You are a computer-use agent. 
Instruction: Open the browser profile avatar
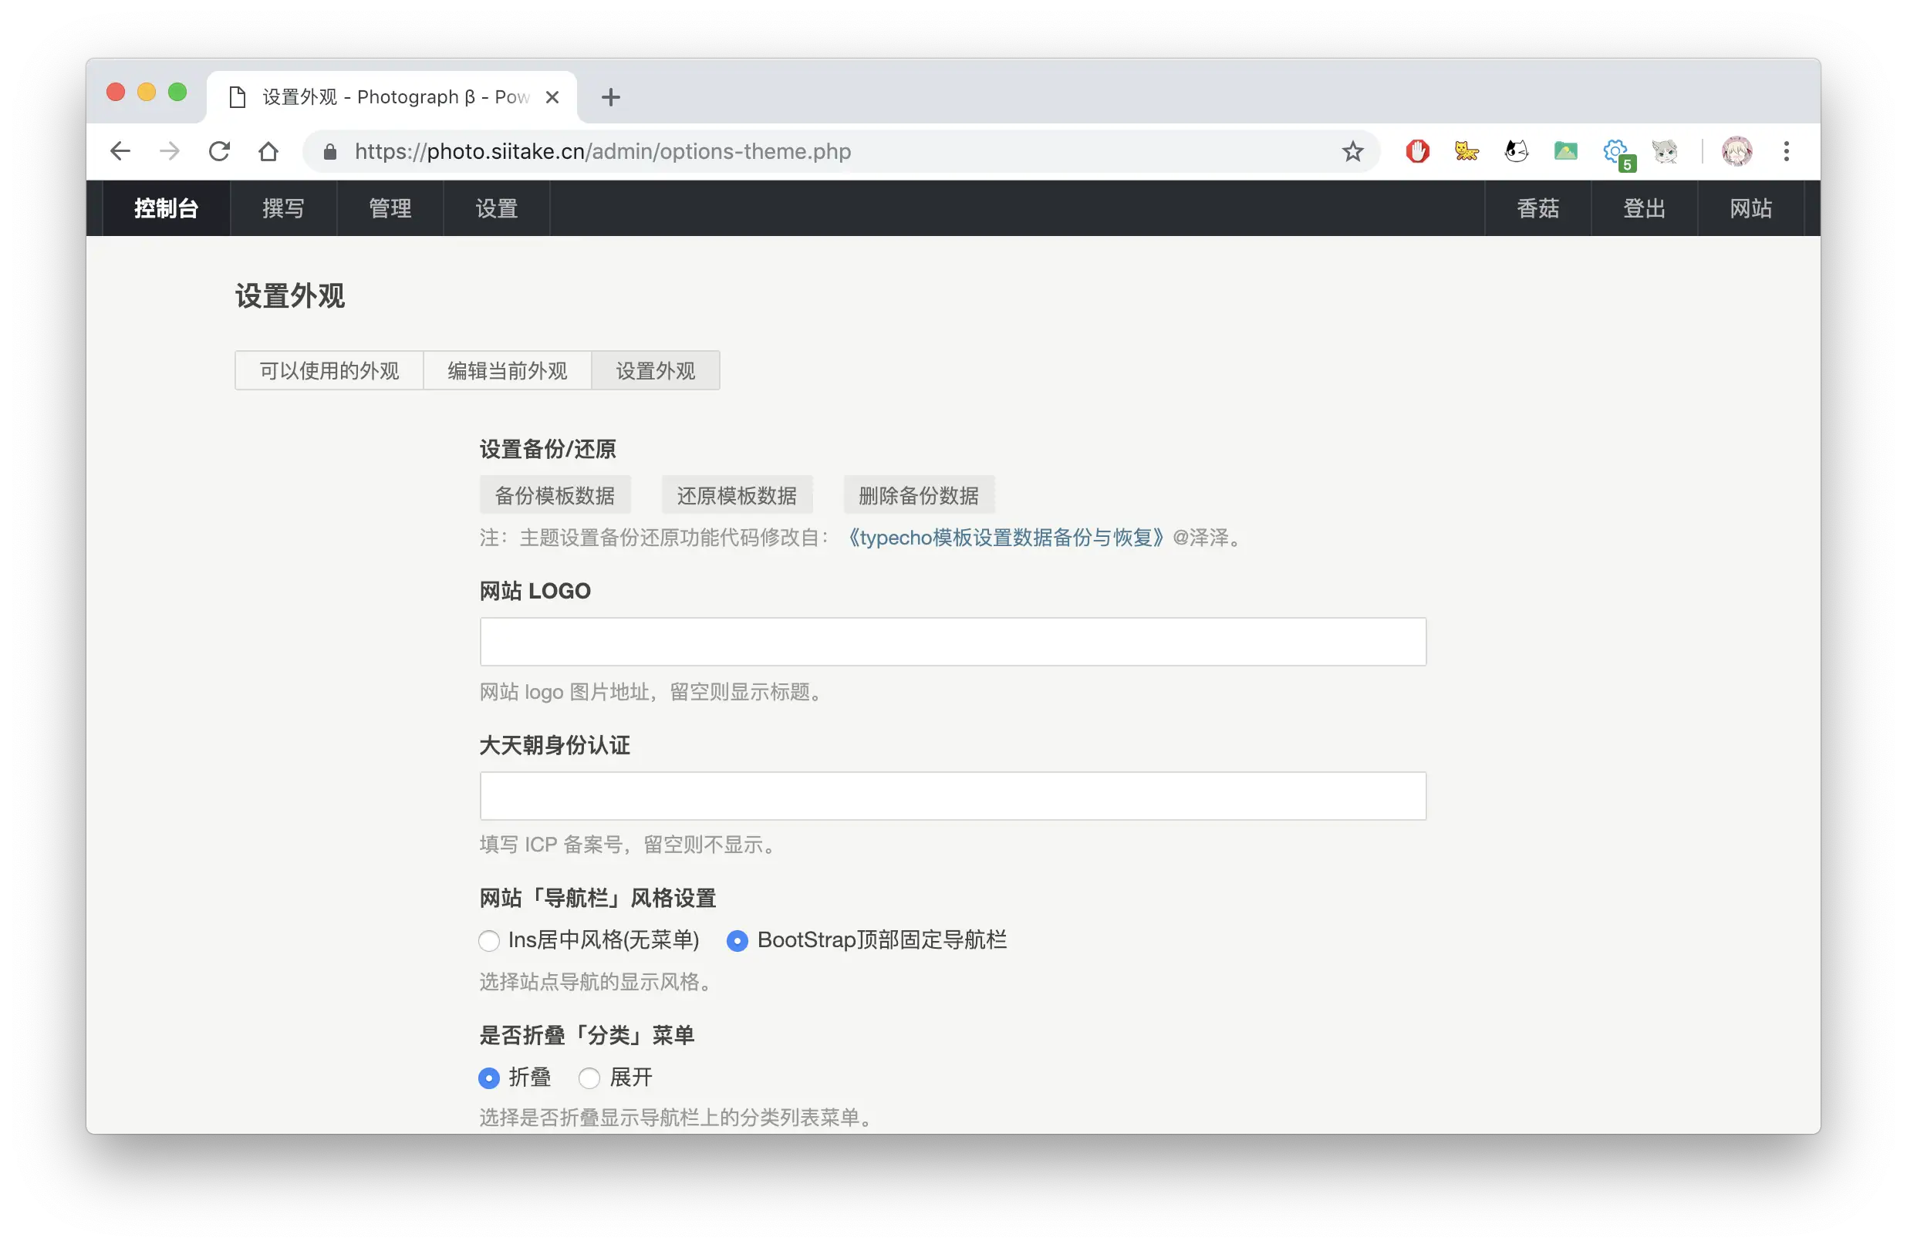1737,151
